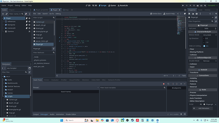Toggle the scripts panel sort icon beside Player.gd

pos(54,49)
